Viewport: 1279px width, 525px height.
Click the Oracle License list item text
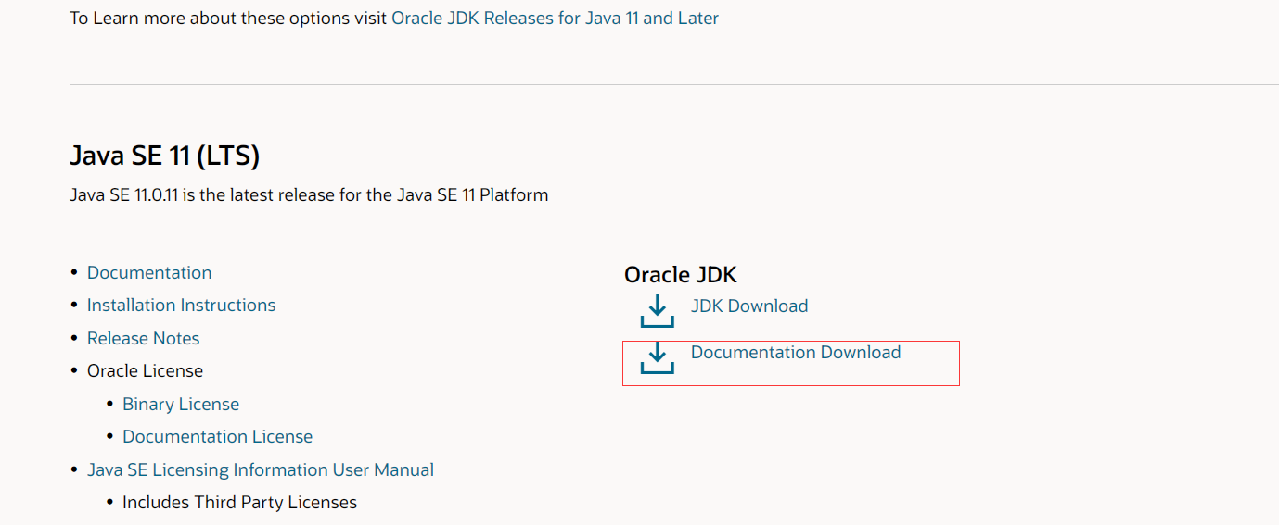[x=145, y=370]
